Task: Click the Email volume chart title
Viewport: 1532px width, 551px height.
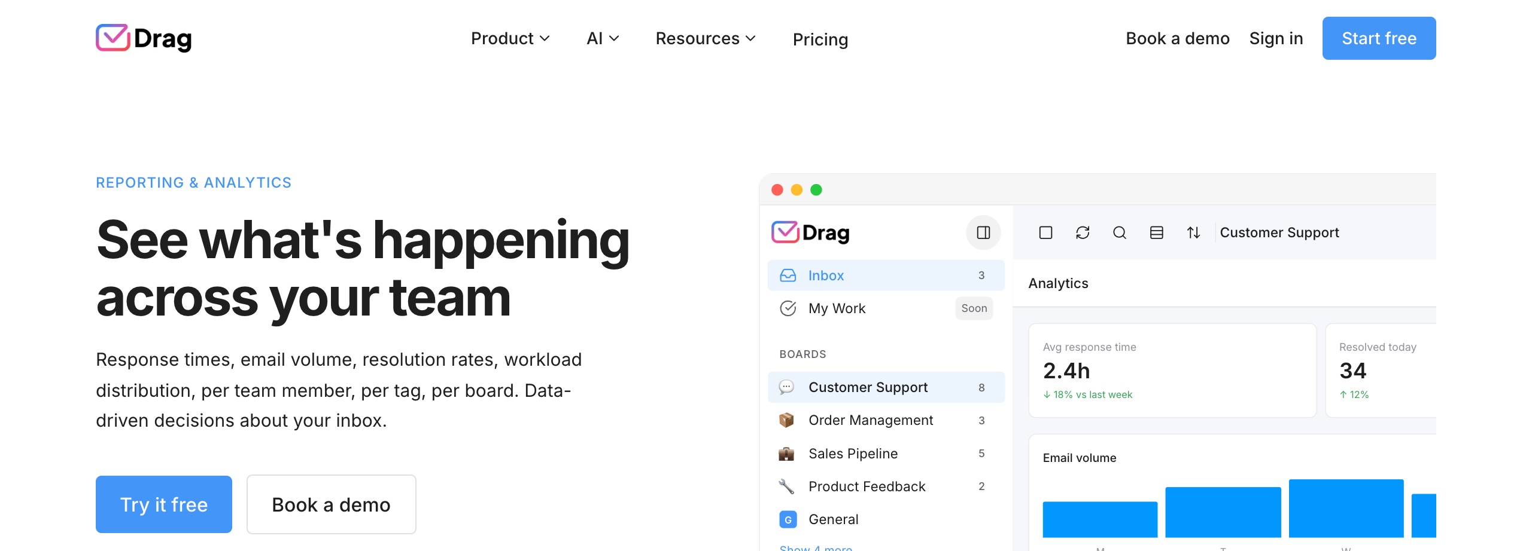Action: point(1080,458)
